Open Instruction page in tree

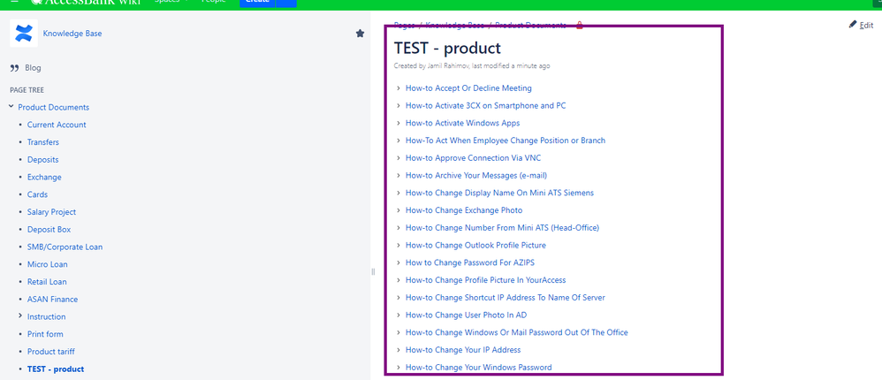(x=47, y=316)
